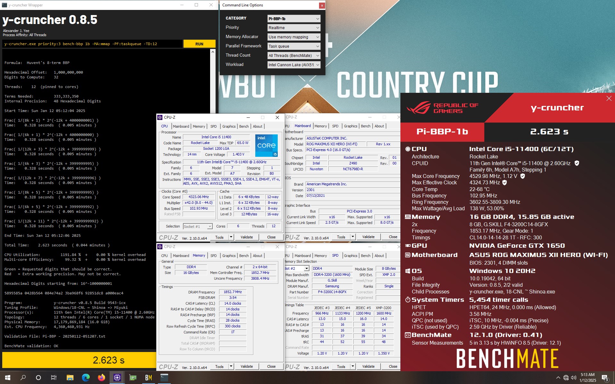
Task: Select Bench tab in CPU-Z SPD window
Action: (366, 256)
